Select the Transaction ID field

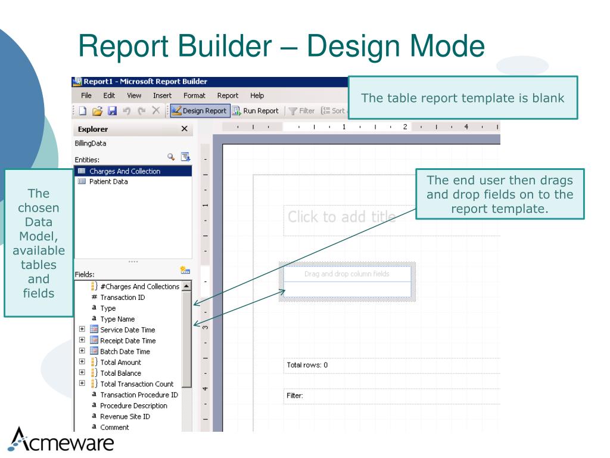click(123, 298)
